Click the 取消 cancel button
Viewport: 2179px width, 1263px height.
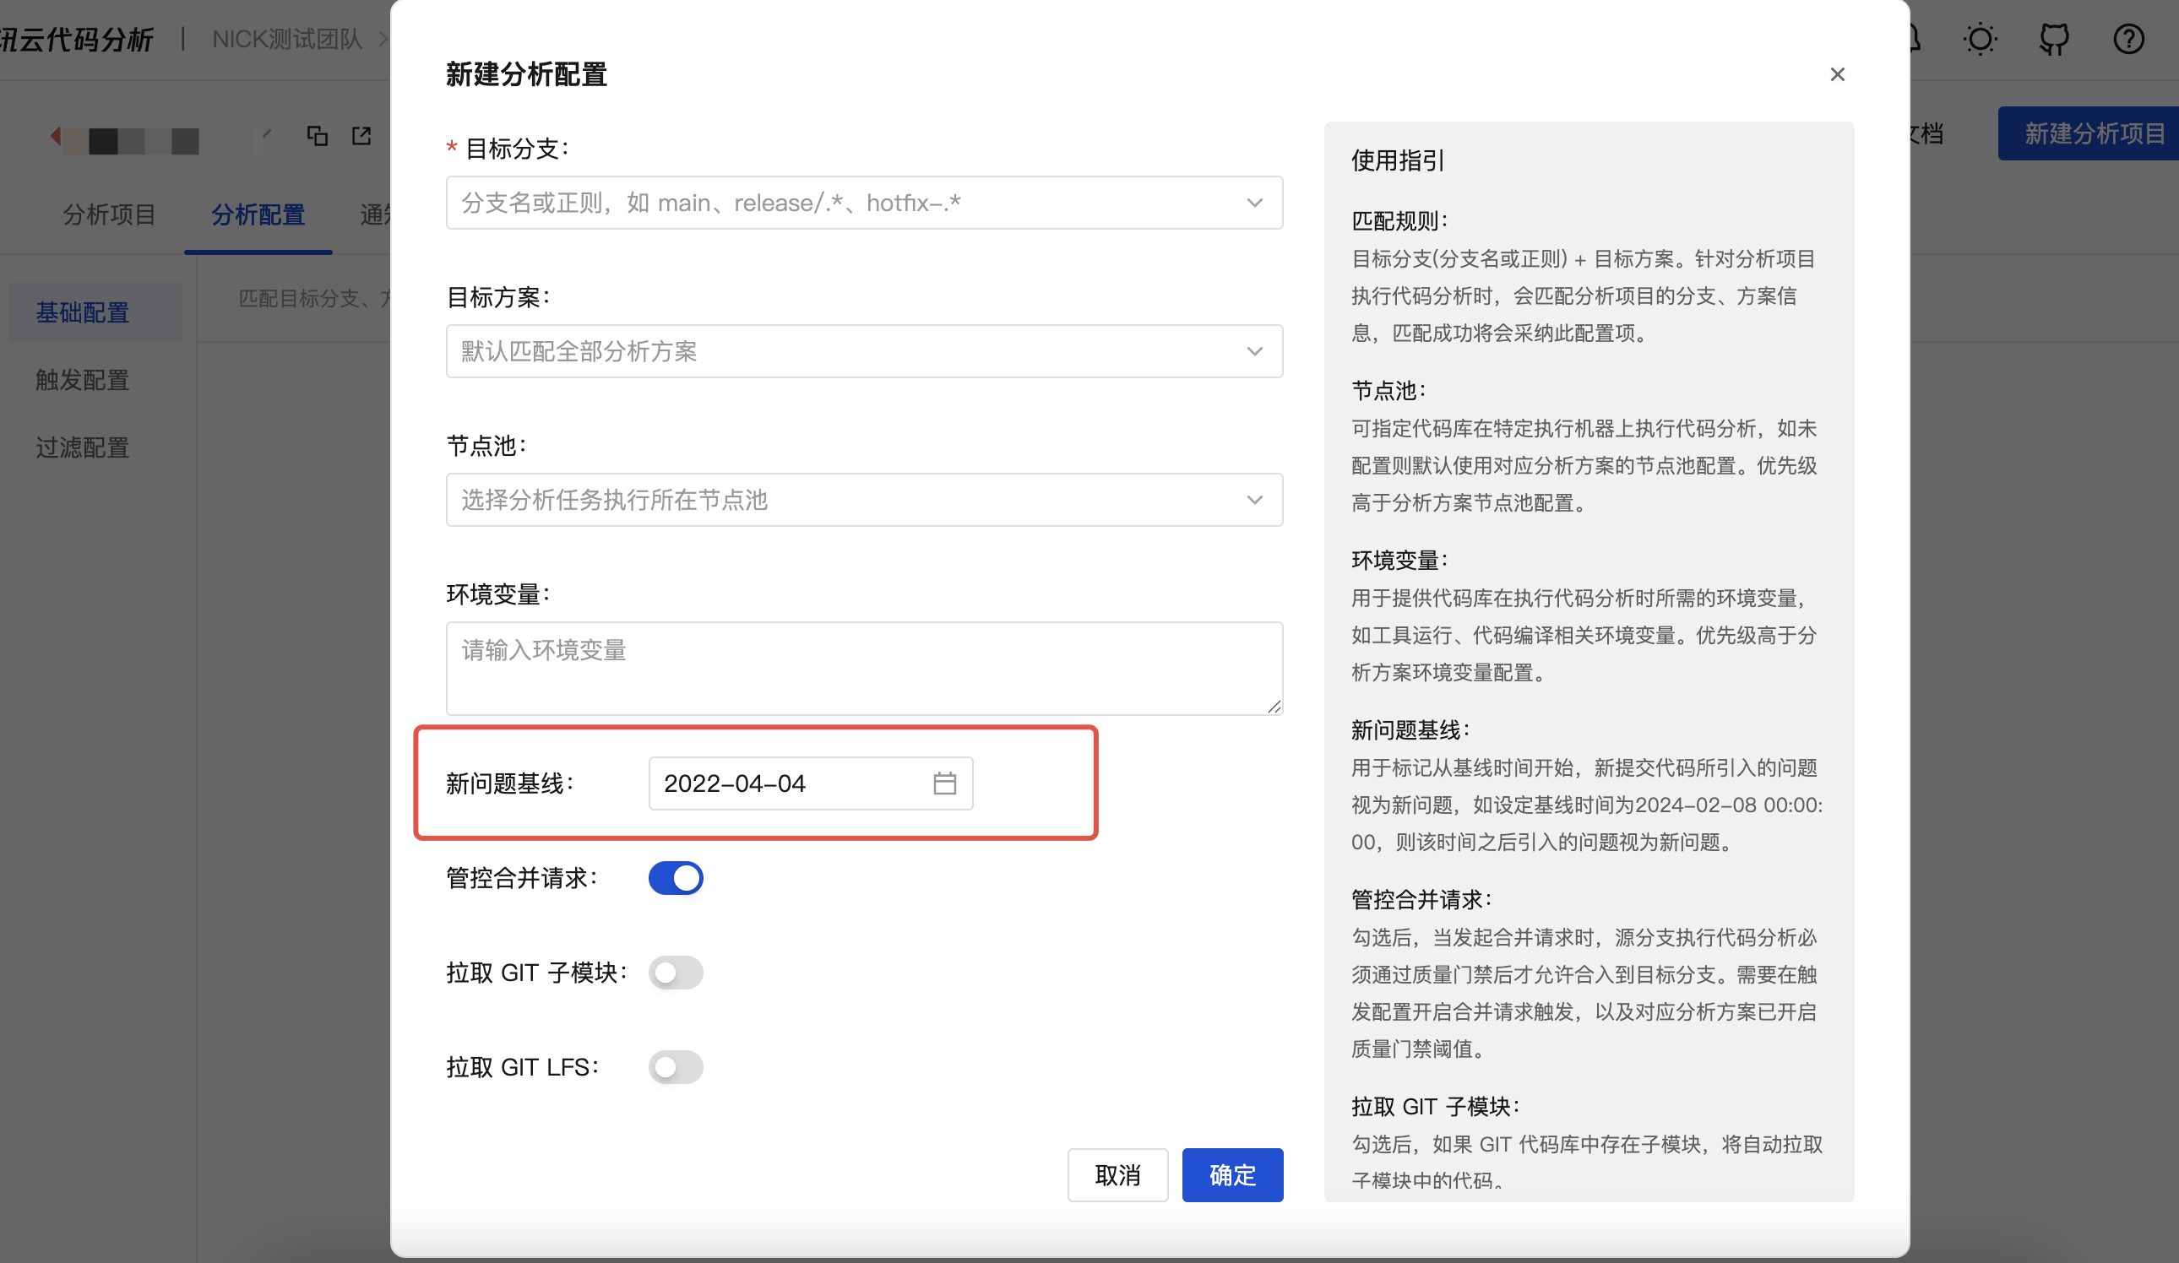click(1117, 1175)
